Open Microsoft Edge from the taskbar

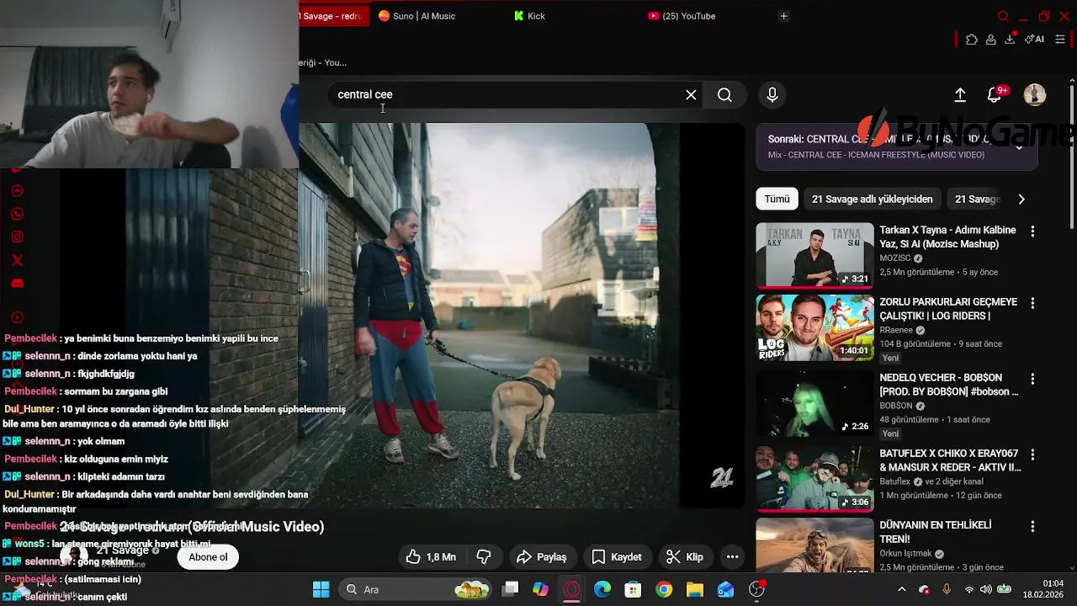point(602,589)
